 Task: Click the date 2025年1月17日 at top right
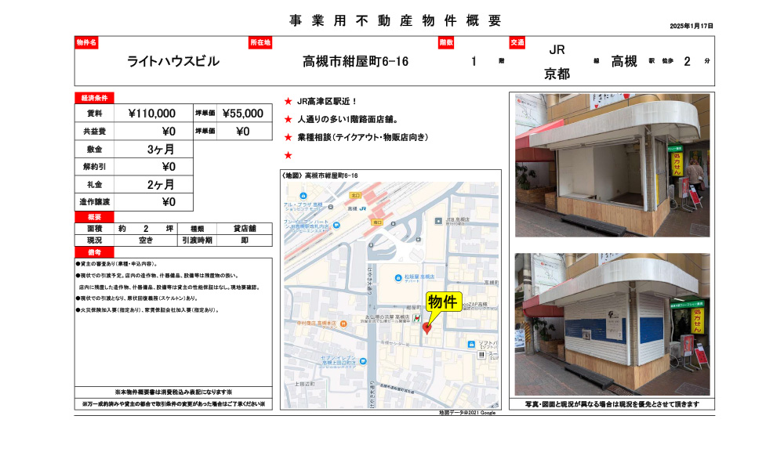(690, 26)
